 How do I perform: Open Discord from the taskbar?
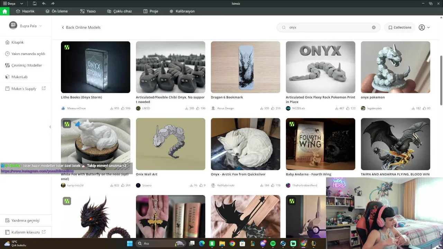[x=263, y=243]
